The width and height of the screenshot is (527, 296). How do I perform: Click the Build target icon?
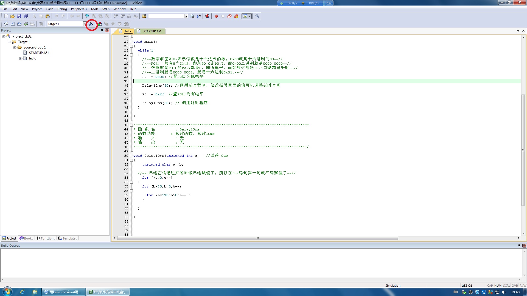13,24
